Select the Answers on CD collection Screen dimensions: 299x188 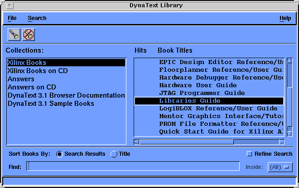pos(32,87)
